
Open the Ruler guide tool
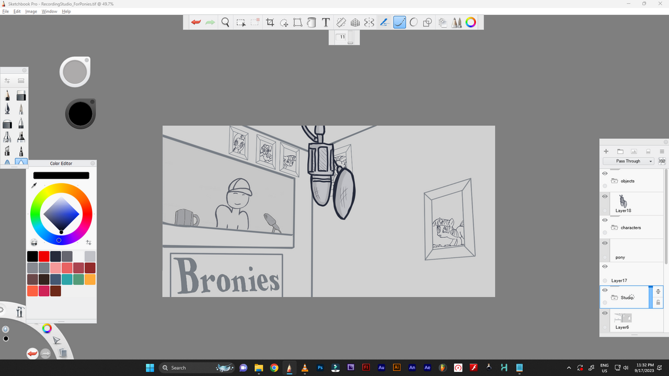point(341,22)
